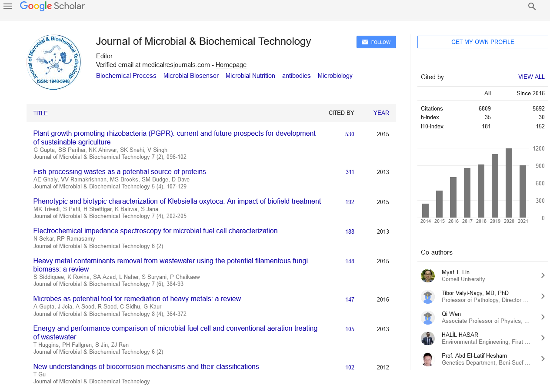Expand Myat T. Lin co-author chevron
The width and height of the screenshot is (550, 389).
(543, 275)
